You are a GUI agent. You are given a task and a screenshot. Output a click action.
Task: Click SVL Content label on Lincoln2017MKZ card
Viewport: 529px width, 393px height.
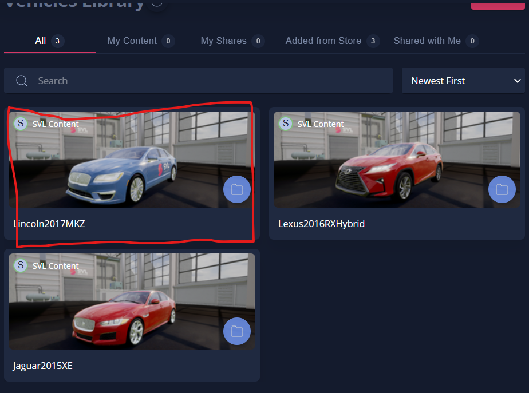click(x=56, y=124)
